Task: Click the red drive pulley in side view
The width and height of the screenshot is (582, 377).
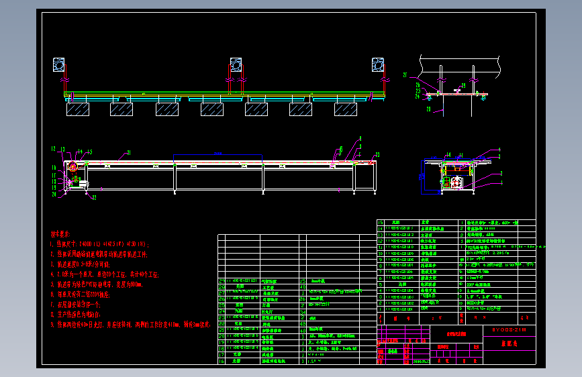Action: click(72, 166)
